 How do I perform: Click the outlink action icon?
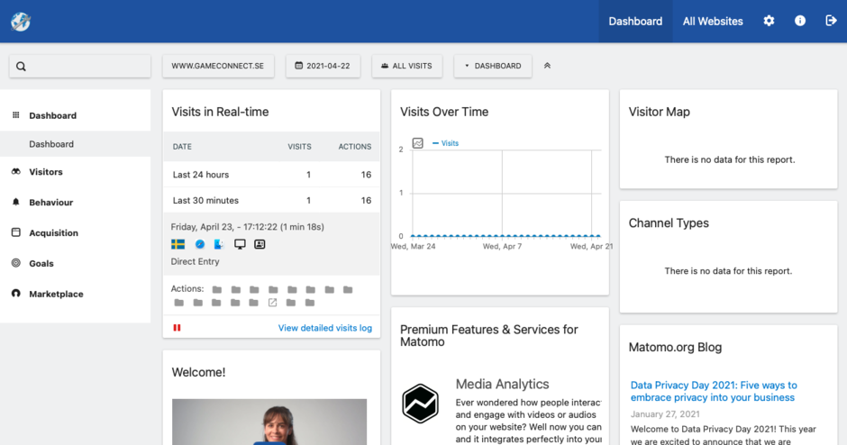coord(273,303)
